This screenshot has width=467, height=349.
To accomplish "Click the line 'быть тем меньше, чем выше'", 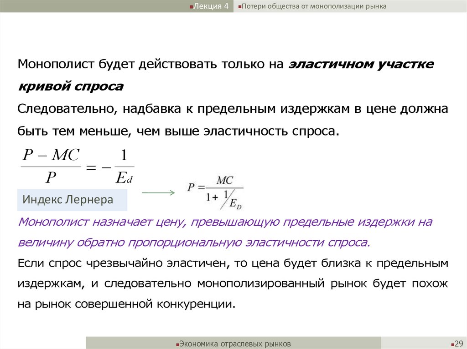I will click(178, 131).
